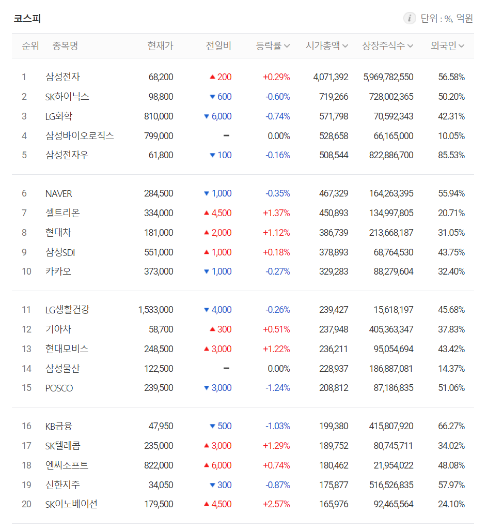Click the 종목명 column header

point(65,46)
